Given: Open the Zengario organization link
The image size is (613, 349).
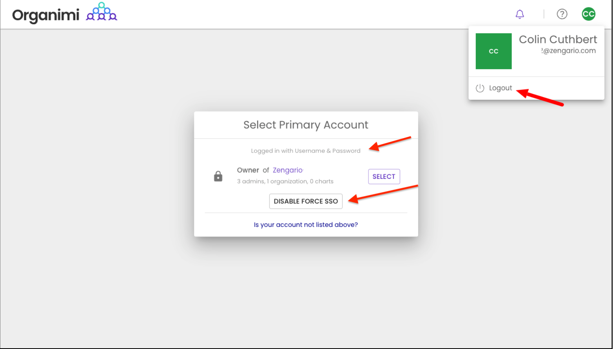Looking at the screenshot, I should click(288, 170).
